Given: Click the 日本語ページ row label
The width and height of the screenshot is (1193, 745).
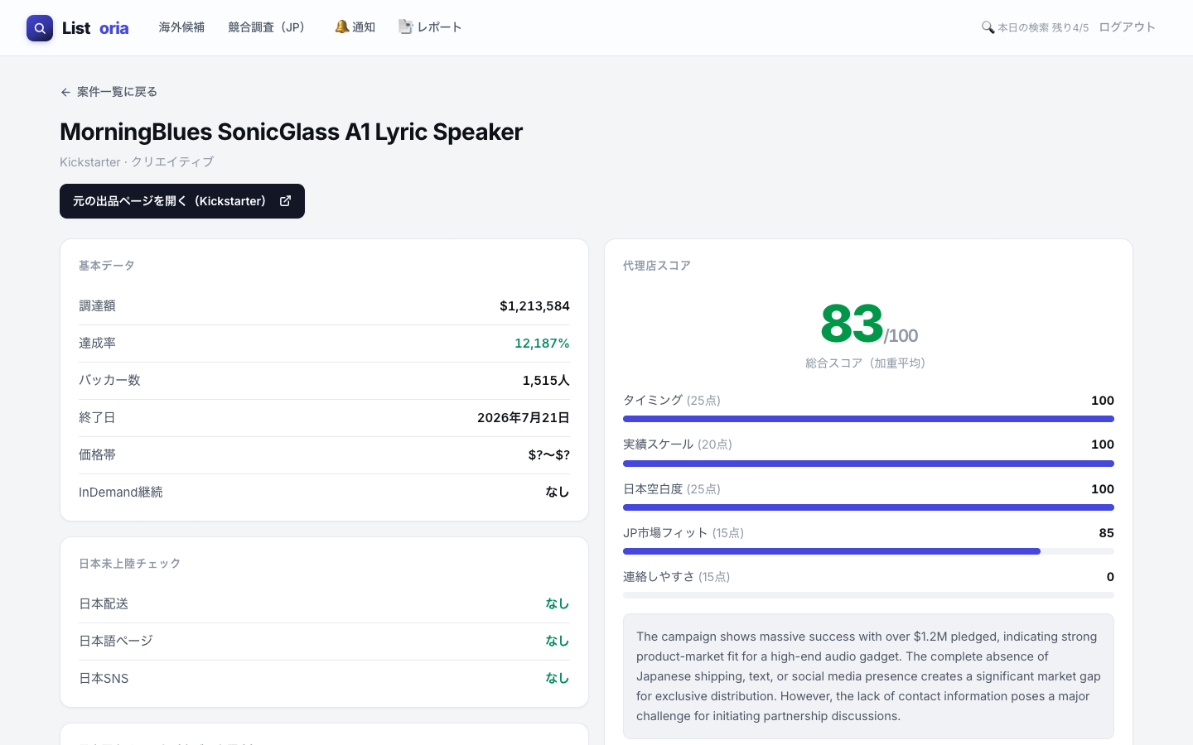Looking at the screenshot, I should click(x=116, y=642).
